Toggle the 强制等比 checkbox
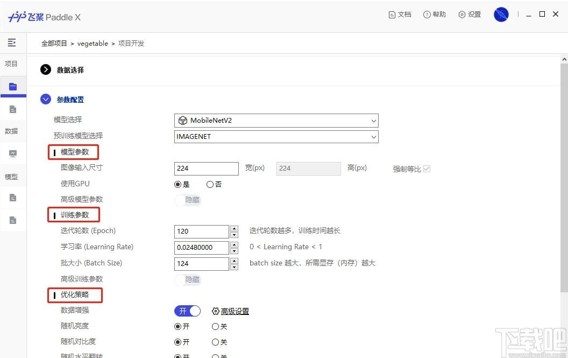The image size is (568, 358). tap(427, 169)
